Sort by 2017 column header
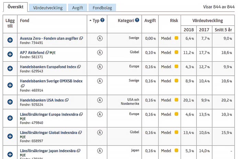 (x=204, y=30)
